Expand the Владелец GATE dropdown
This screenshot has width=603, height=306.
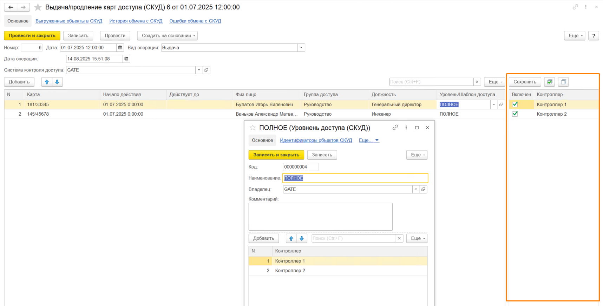[416, 189]
